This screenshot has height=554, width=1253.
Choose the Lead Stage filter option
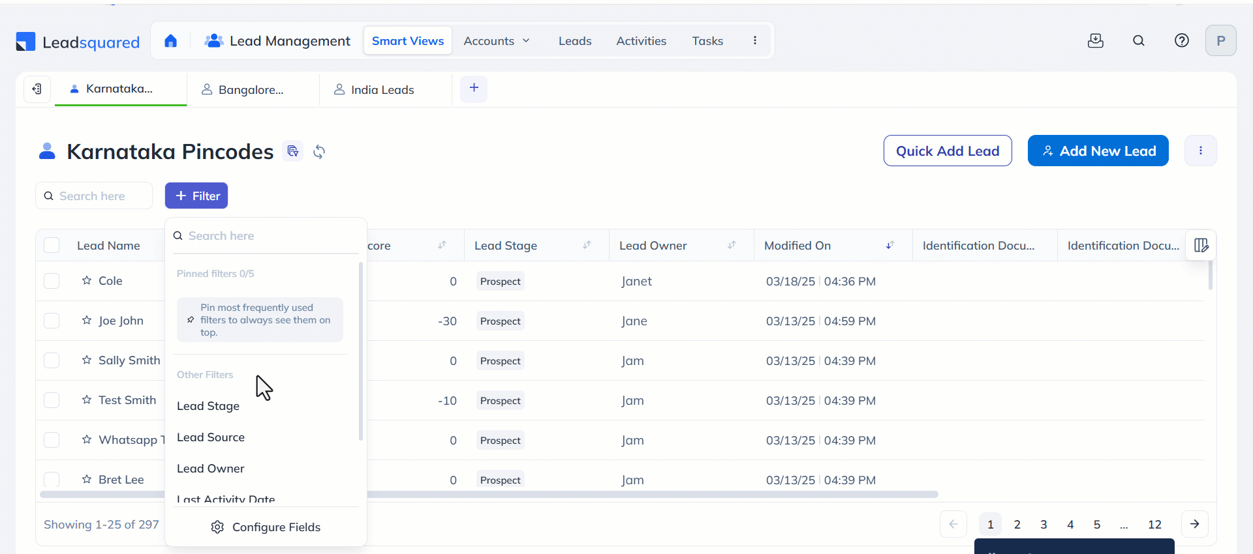pos(208,406)
